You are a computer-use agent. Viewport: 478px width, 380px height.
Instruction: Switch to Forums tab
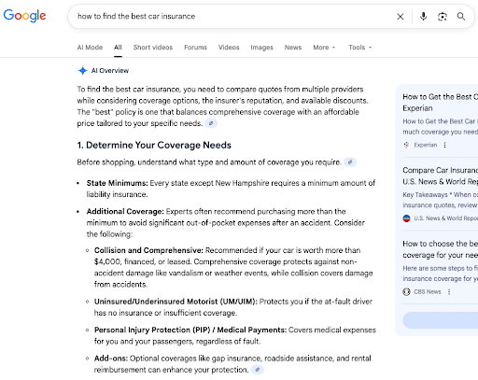pos(195,48)
